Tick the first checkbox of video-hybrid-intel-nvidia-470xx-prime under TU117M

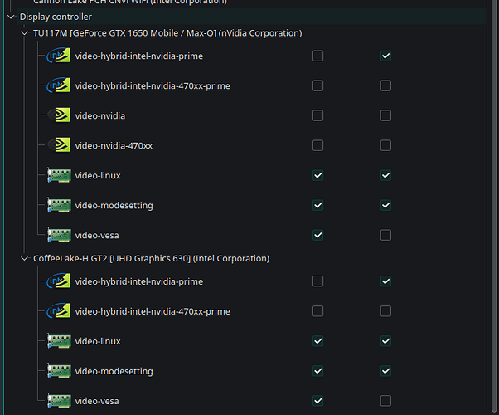318,85
